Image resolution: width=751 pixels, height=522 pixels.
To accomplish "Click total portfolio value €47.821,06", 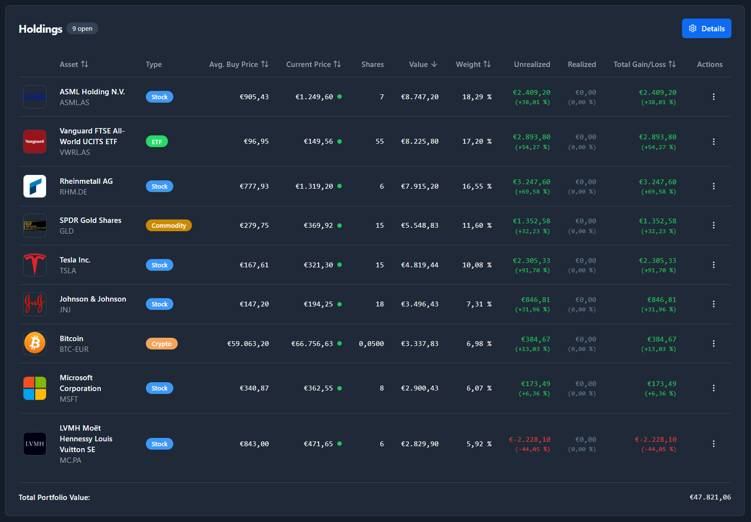I will [710, 497].
